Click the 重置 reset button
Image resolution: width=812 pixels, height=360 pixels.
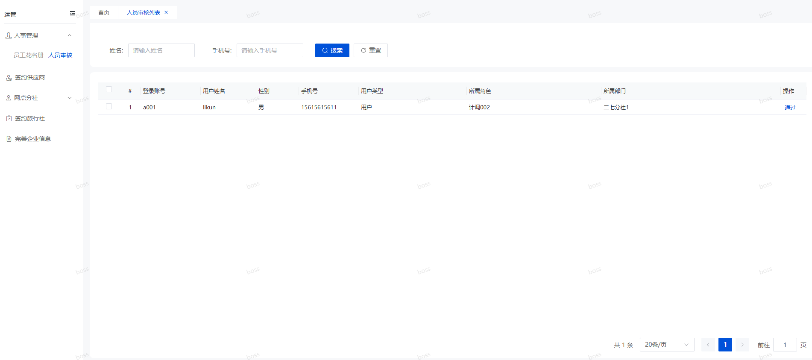pyautogui.click(x=370, y=50)
